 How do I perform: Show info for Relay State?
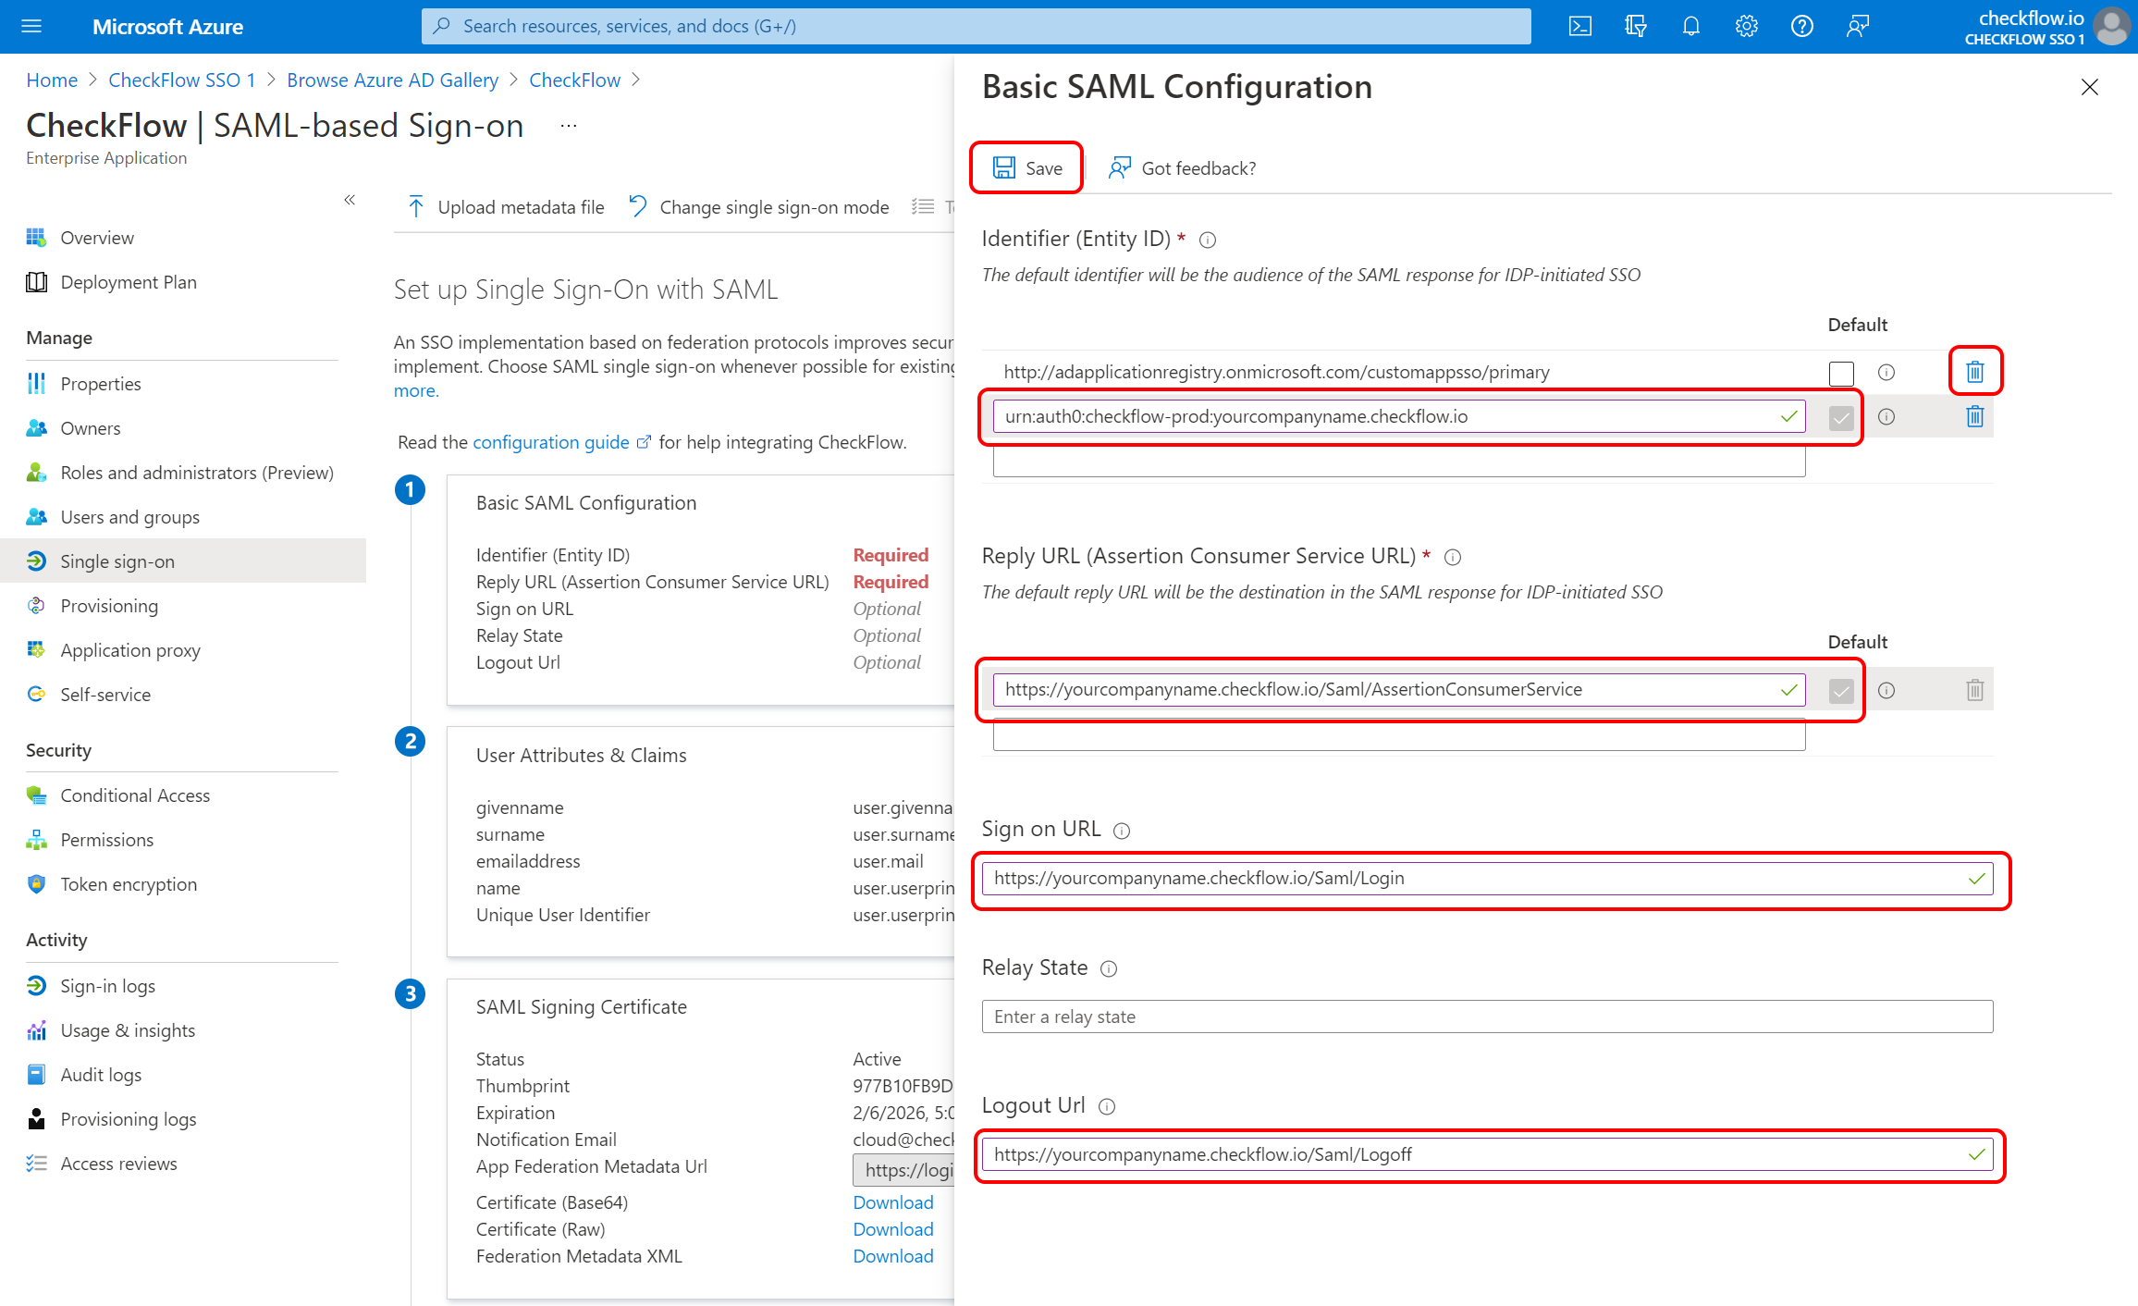[x=1109, y=969]
